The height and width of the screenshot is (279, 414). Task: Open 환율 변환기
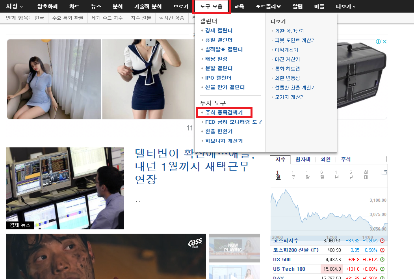click(x=219, y=132)
